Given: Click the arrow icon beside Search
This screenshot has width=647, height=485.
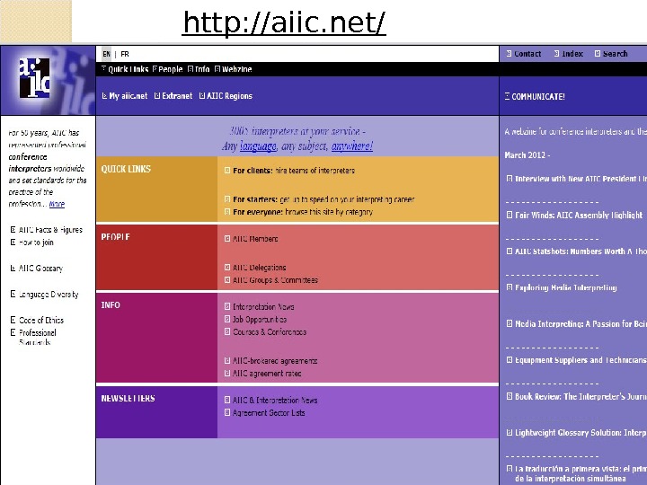Looking at the screenshot, I should (598, 54).
